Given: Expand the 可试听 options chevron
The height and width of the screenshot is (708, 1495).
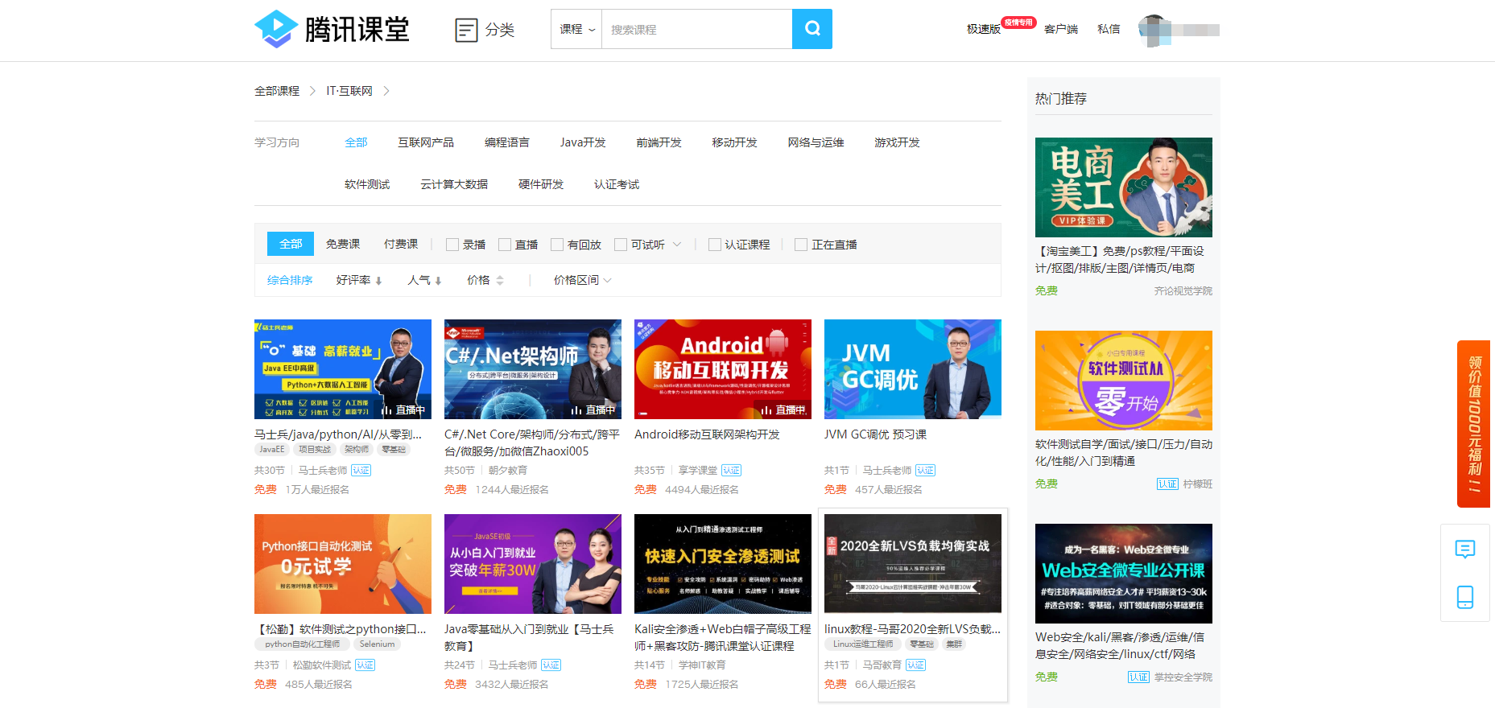Looking at the screenshot, I should [677, 245].
